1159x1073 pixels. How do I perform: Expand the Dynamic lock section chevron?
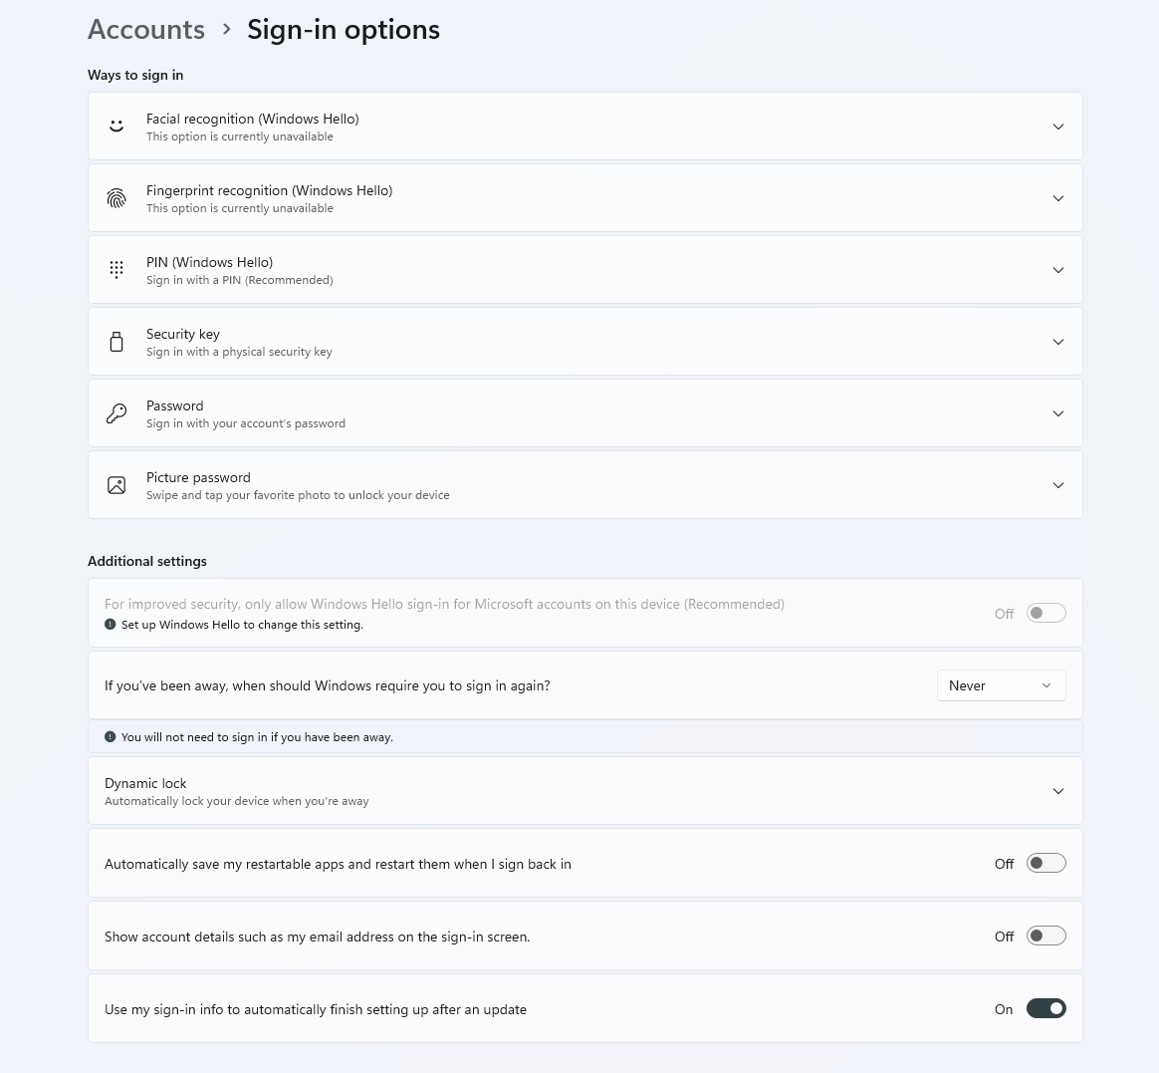point(1058,791)
